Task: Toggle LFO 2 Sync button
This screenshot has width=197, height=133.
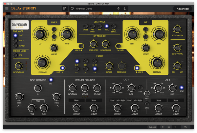Action: 182,87
